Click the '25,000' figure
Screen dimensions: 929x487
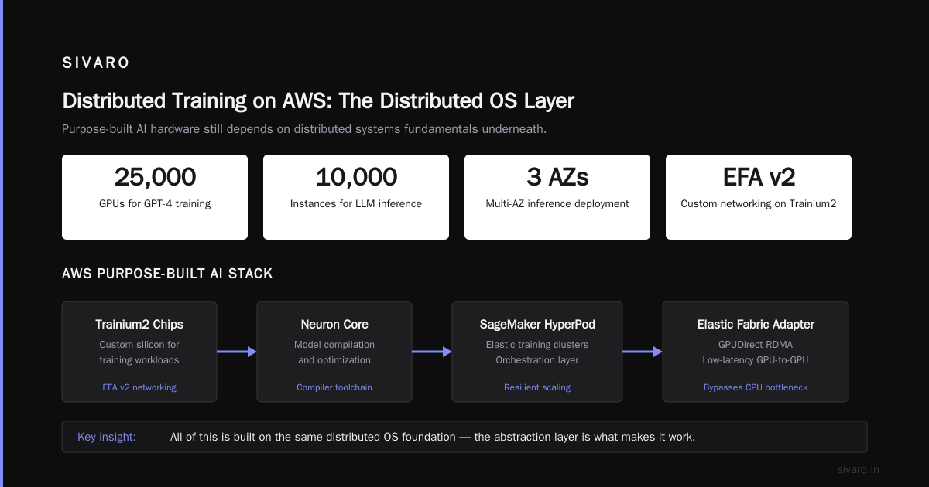pyautogui.click(x=155, y=177)
